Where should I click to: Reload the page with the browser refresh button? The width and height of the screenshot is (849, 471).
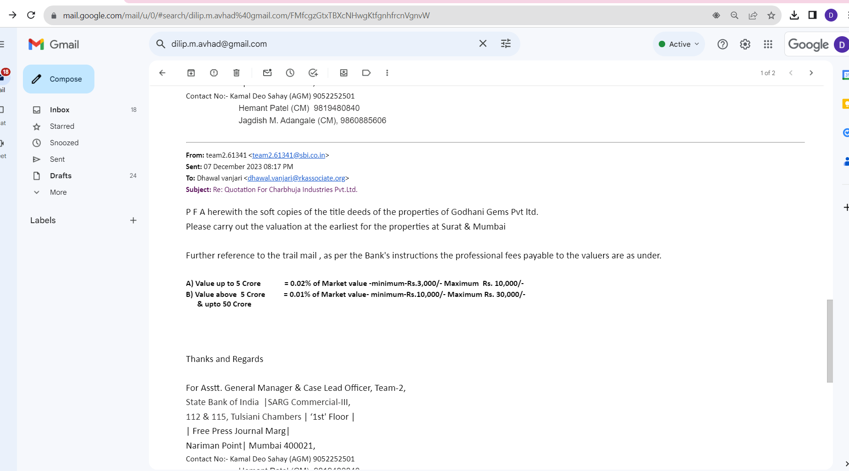pyautogui.click(x=31, y=15)
